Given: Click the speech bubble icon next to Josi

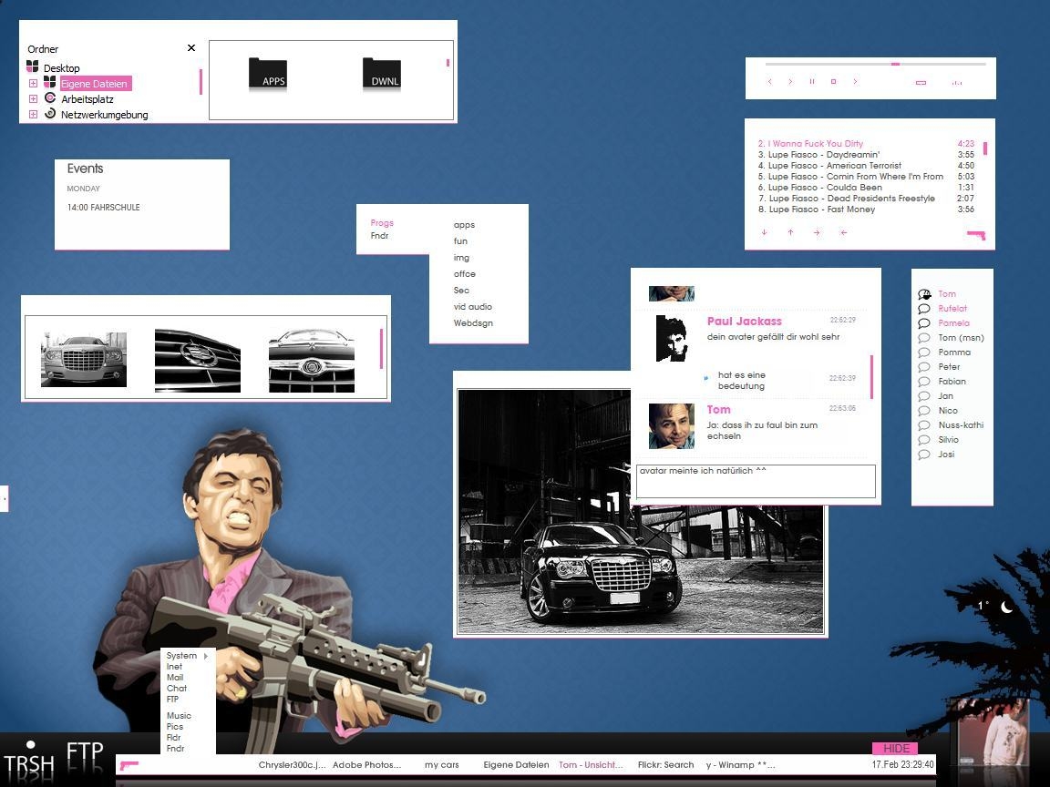Looking at the screenshot, I should (924, 455).
